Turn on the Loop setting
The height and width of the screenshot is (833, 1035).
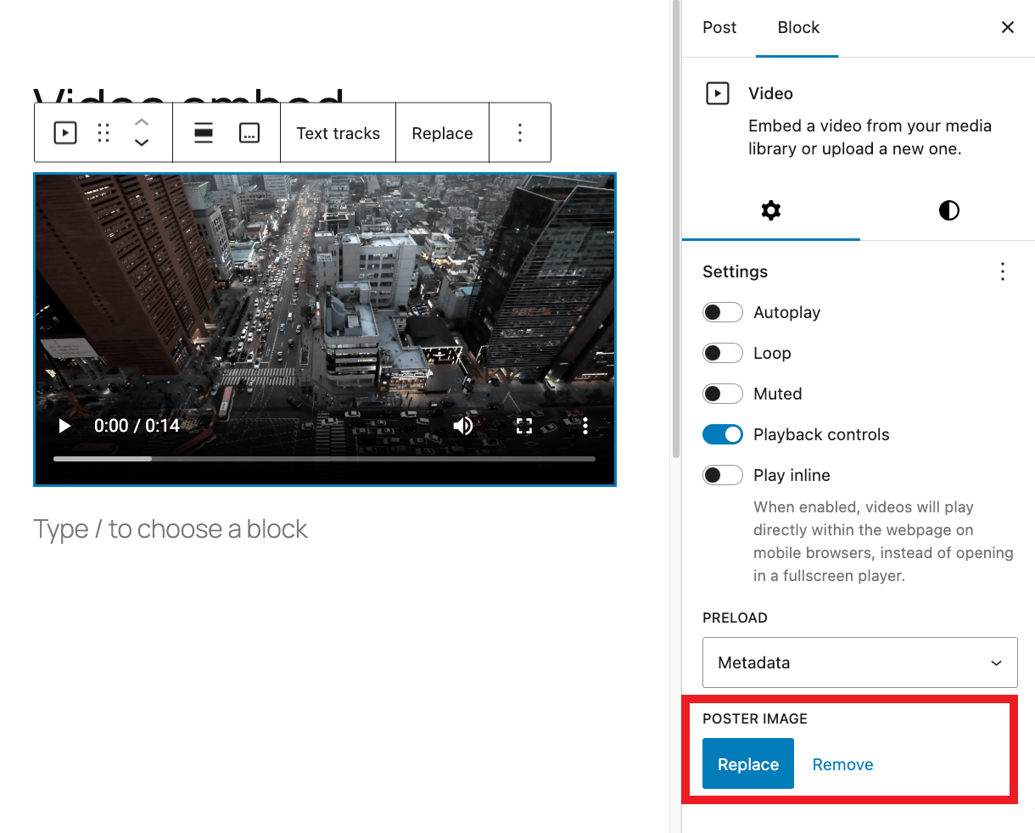tap(722, 353)
